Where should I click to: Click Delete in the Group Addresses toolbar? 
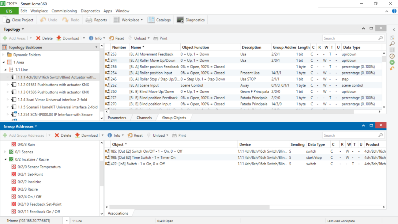click(x=62, y=135)
